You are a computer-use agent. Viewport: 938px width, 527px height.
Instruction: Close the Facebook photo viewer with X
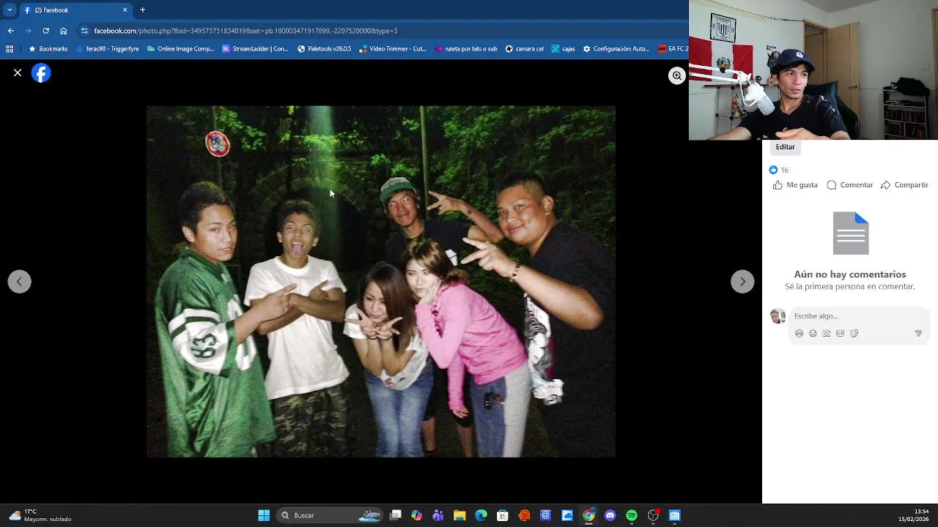pos(18,73)
